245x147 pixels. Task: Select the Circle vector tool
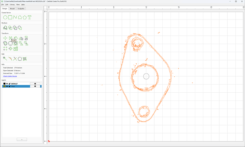[5, 17]
